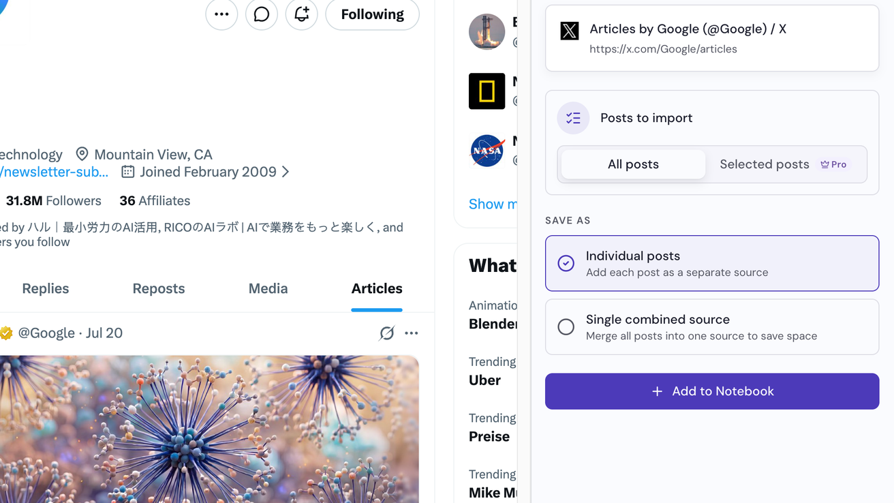Click the Grok icon on the Jul 20 post
Image resolution: width=894 pixels, height=503 pixels.
pos(387,333)
